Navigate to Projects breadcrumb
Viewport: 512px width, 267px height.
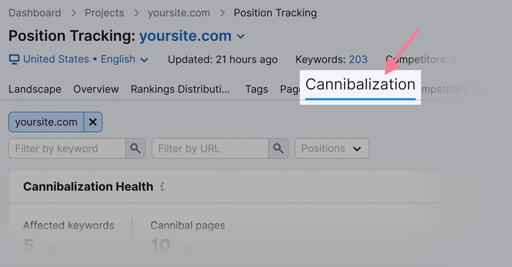(x=104, y=13)
